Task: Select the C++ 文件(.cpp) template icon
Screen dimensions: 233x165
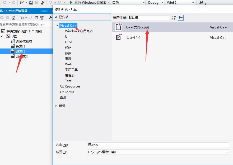Action: [x=119, y=27]
